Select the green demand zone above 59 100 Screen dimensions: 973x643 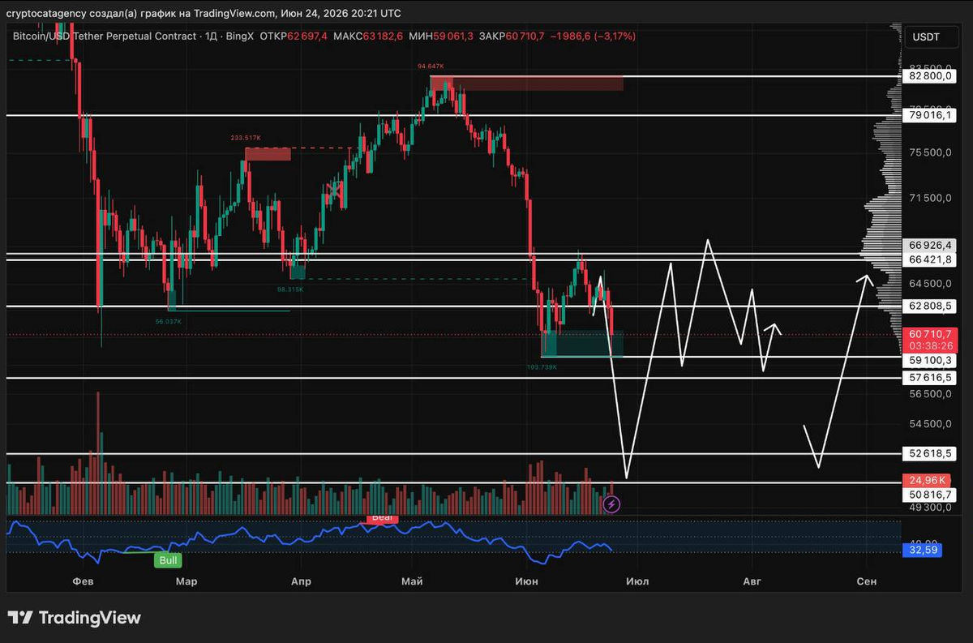pyautogui.click(x=582, y=344)
